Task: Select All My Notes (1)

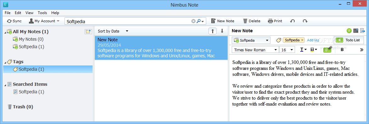Action: click(31, 32)
